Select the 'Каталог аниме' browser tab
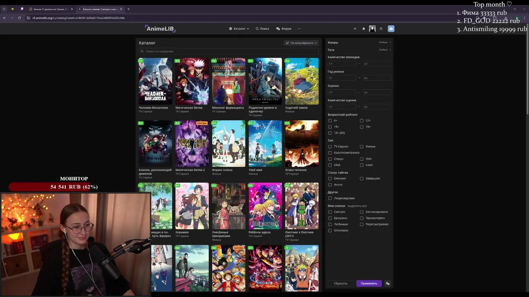The width and height of the screenshot is (529, 297). point(100,9)
